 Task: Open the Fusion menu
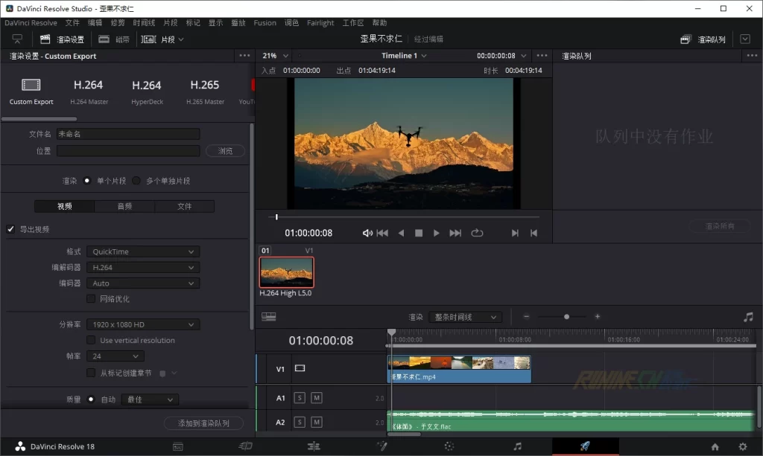tap(265, 23)
